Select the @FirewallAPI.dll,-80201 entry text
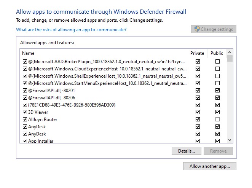252x188 pixels. (x=51, y=91)
